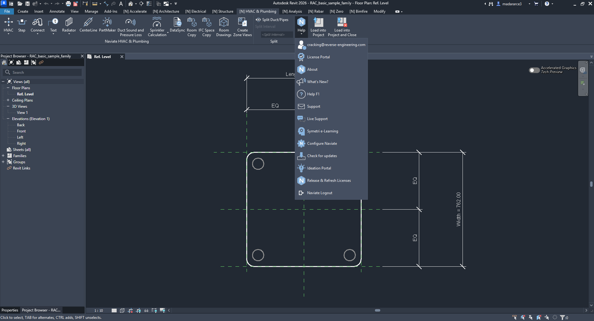Click Split Duct/Pipes button
The height and width of the screenshot is (321, 594).
click(272, 20)
